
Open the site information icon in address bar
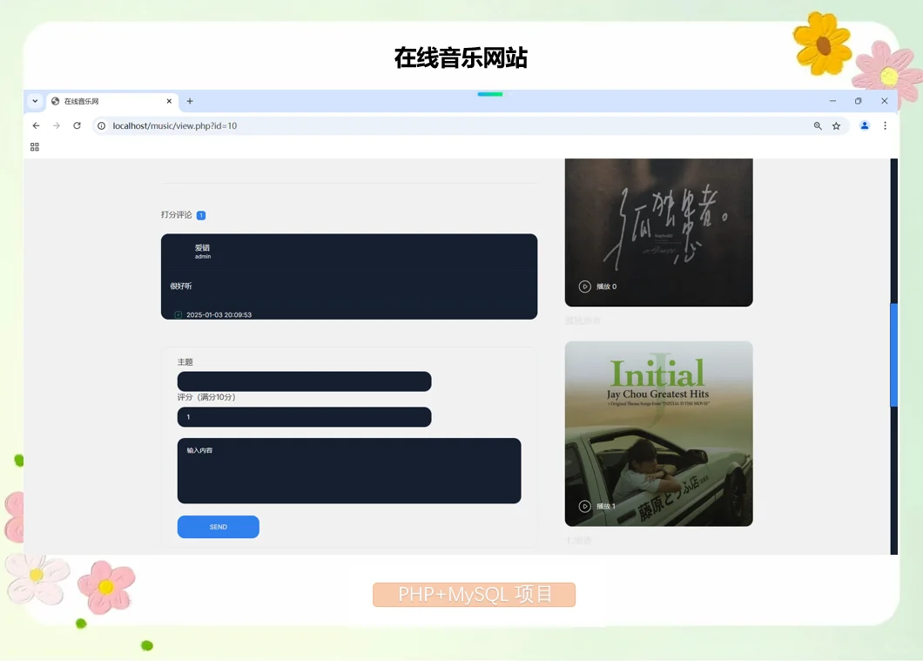[x=102, y=125]
